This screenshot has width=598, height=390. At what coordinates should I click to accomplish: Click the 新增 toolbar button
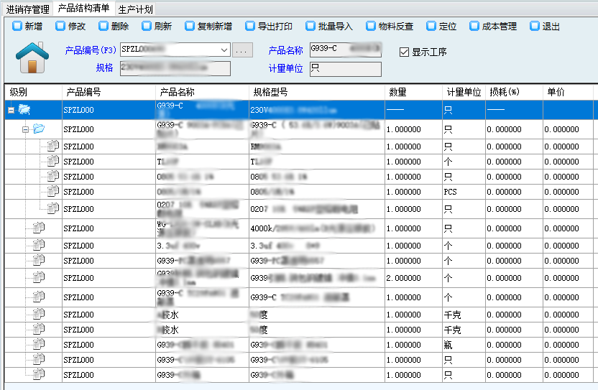pos(27,27)
